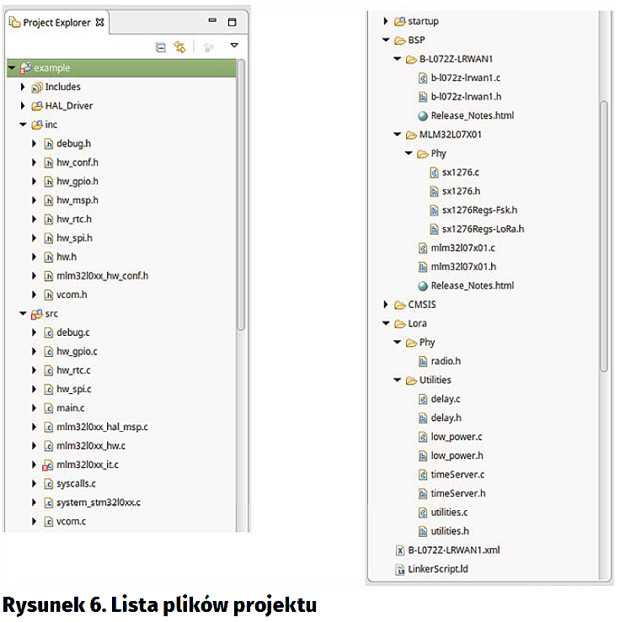Select the mlm32l0xx_it.c file icon

(x=48, y=465)
